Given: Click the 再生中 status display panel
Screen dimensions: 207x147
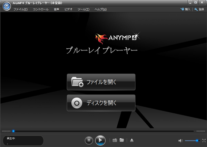Looking at the screenshot, I should [23, 140].
